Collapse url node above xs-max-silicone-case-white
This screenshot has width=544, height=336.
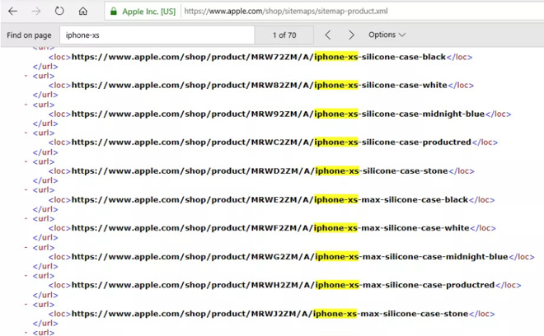(26, 219)
